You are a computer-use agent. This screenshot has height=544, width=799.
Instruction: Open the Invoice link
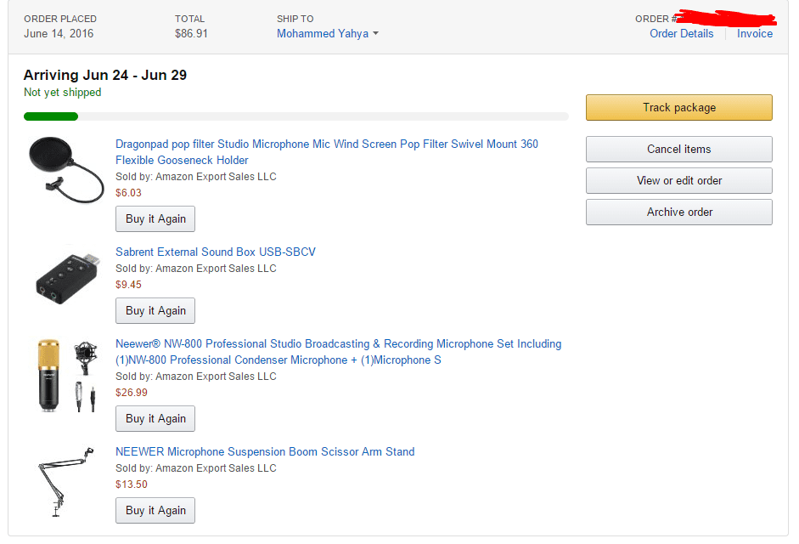[754, 34]
